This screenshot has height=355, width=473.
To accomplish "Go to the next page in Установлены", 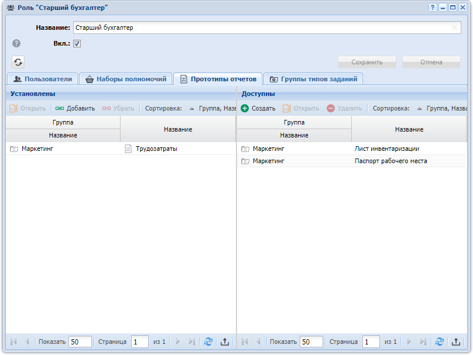I will (178, 342).
